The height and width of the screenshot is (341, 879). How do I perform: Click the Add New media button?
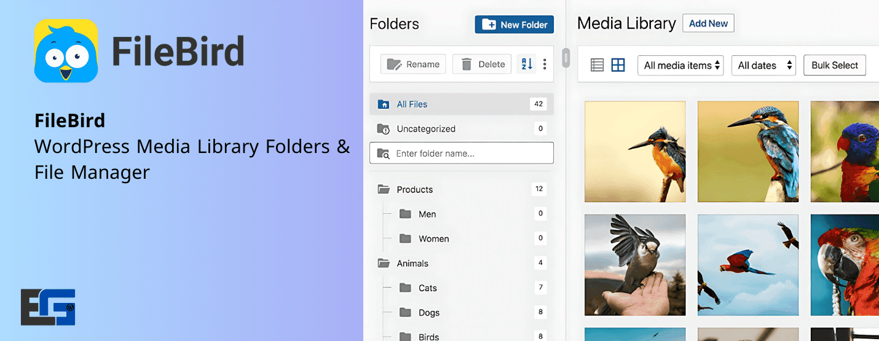coord(708,23)
